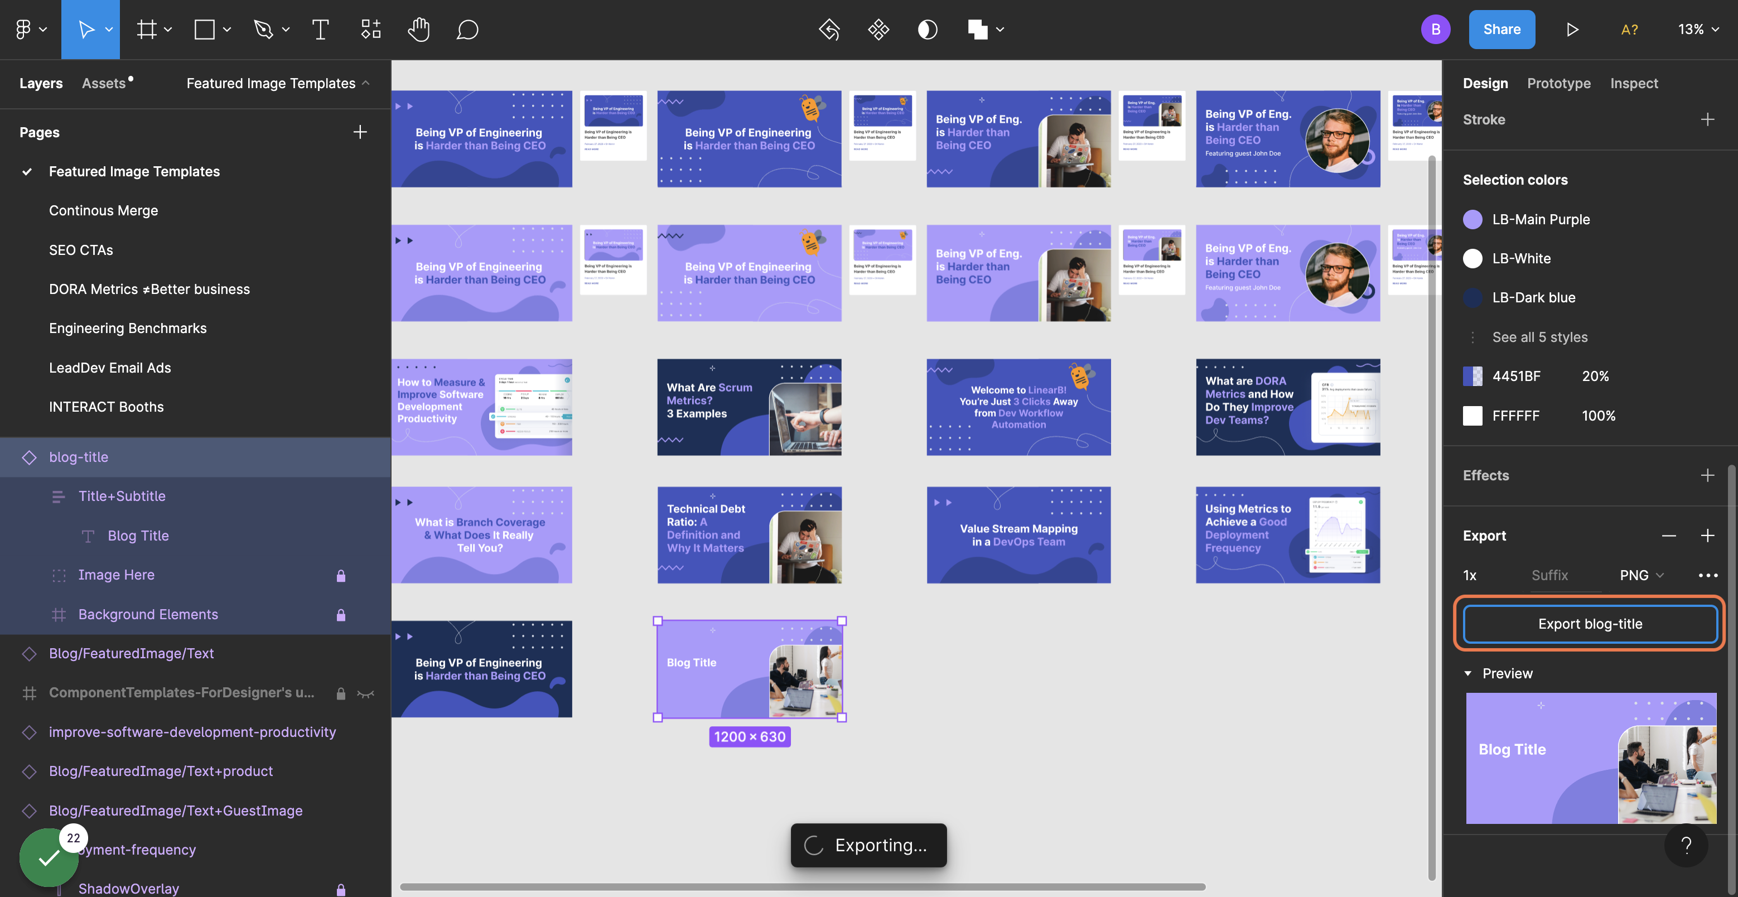Switch to the Inspect tab

point(1634,83)
